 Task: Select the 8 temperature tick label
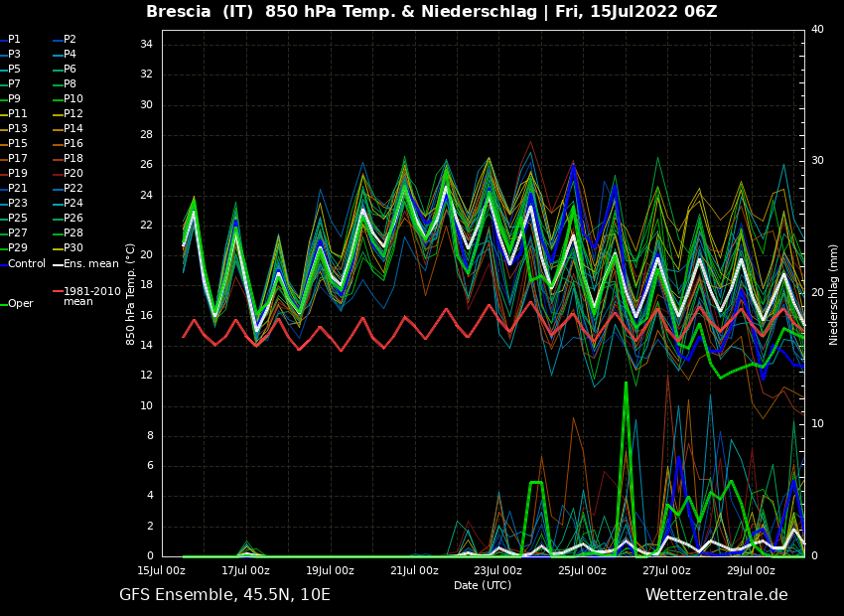[150, 436]
